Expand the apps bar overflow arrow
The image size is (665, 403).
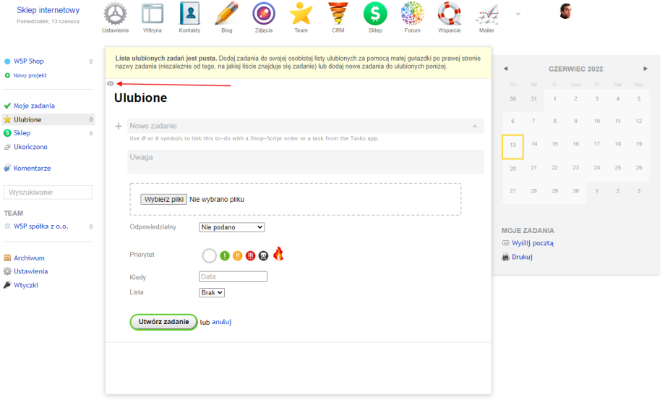518,14
